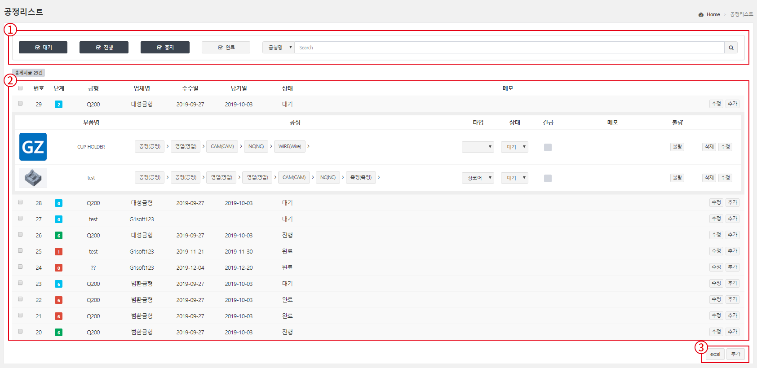Click the stage badge 2 on row 29
The height and width of the screenshot is (368, 757).
click(58, 105)
